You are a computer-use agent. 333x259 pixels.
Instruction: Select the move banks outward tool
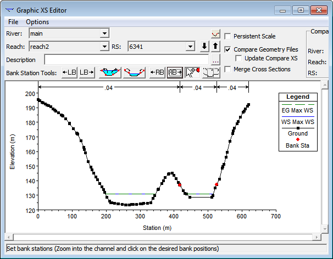110,72
